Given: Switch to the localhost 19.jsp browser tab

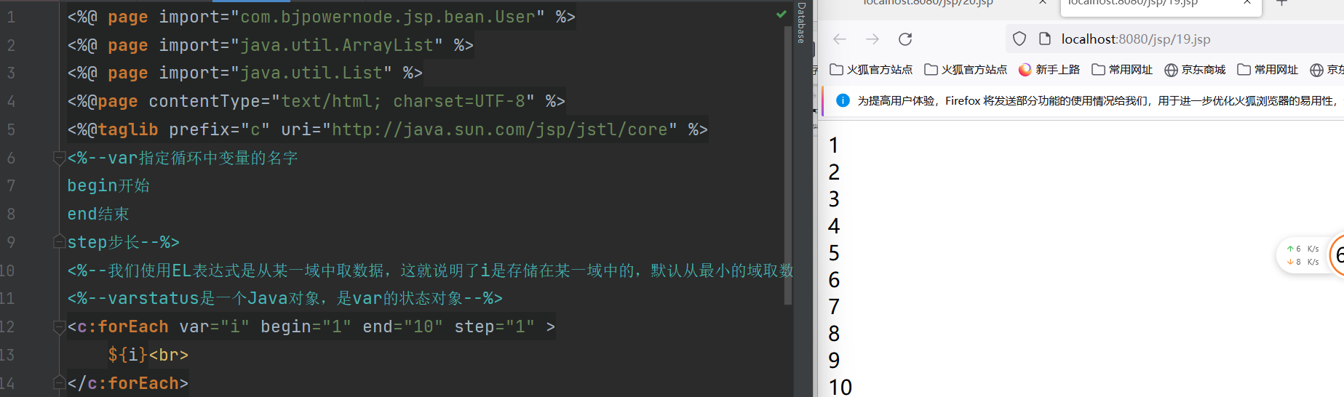Looking at the screenshot, I should [x=1132, y=3].
